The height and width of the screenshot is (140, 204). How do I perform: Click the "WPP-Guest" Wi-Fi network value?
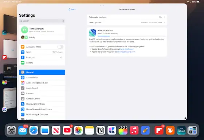coord(58,52)
